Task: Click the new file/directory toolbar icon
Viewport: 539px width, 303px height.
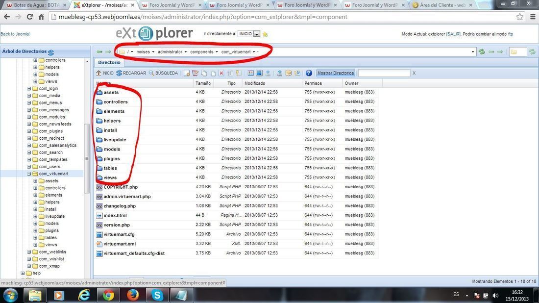Action: [x=187, y=73]
